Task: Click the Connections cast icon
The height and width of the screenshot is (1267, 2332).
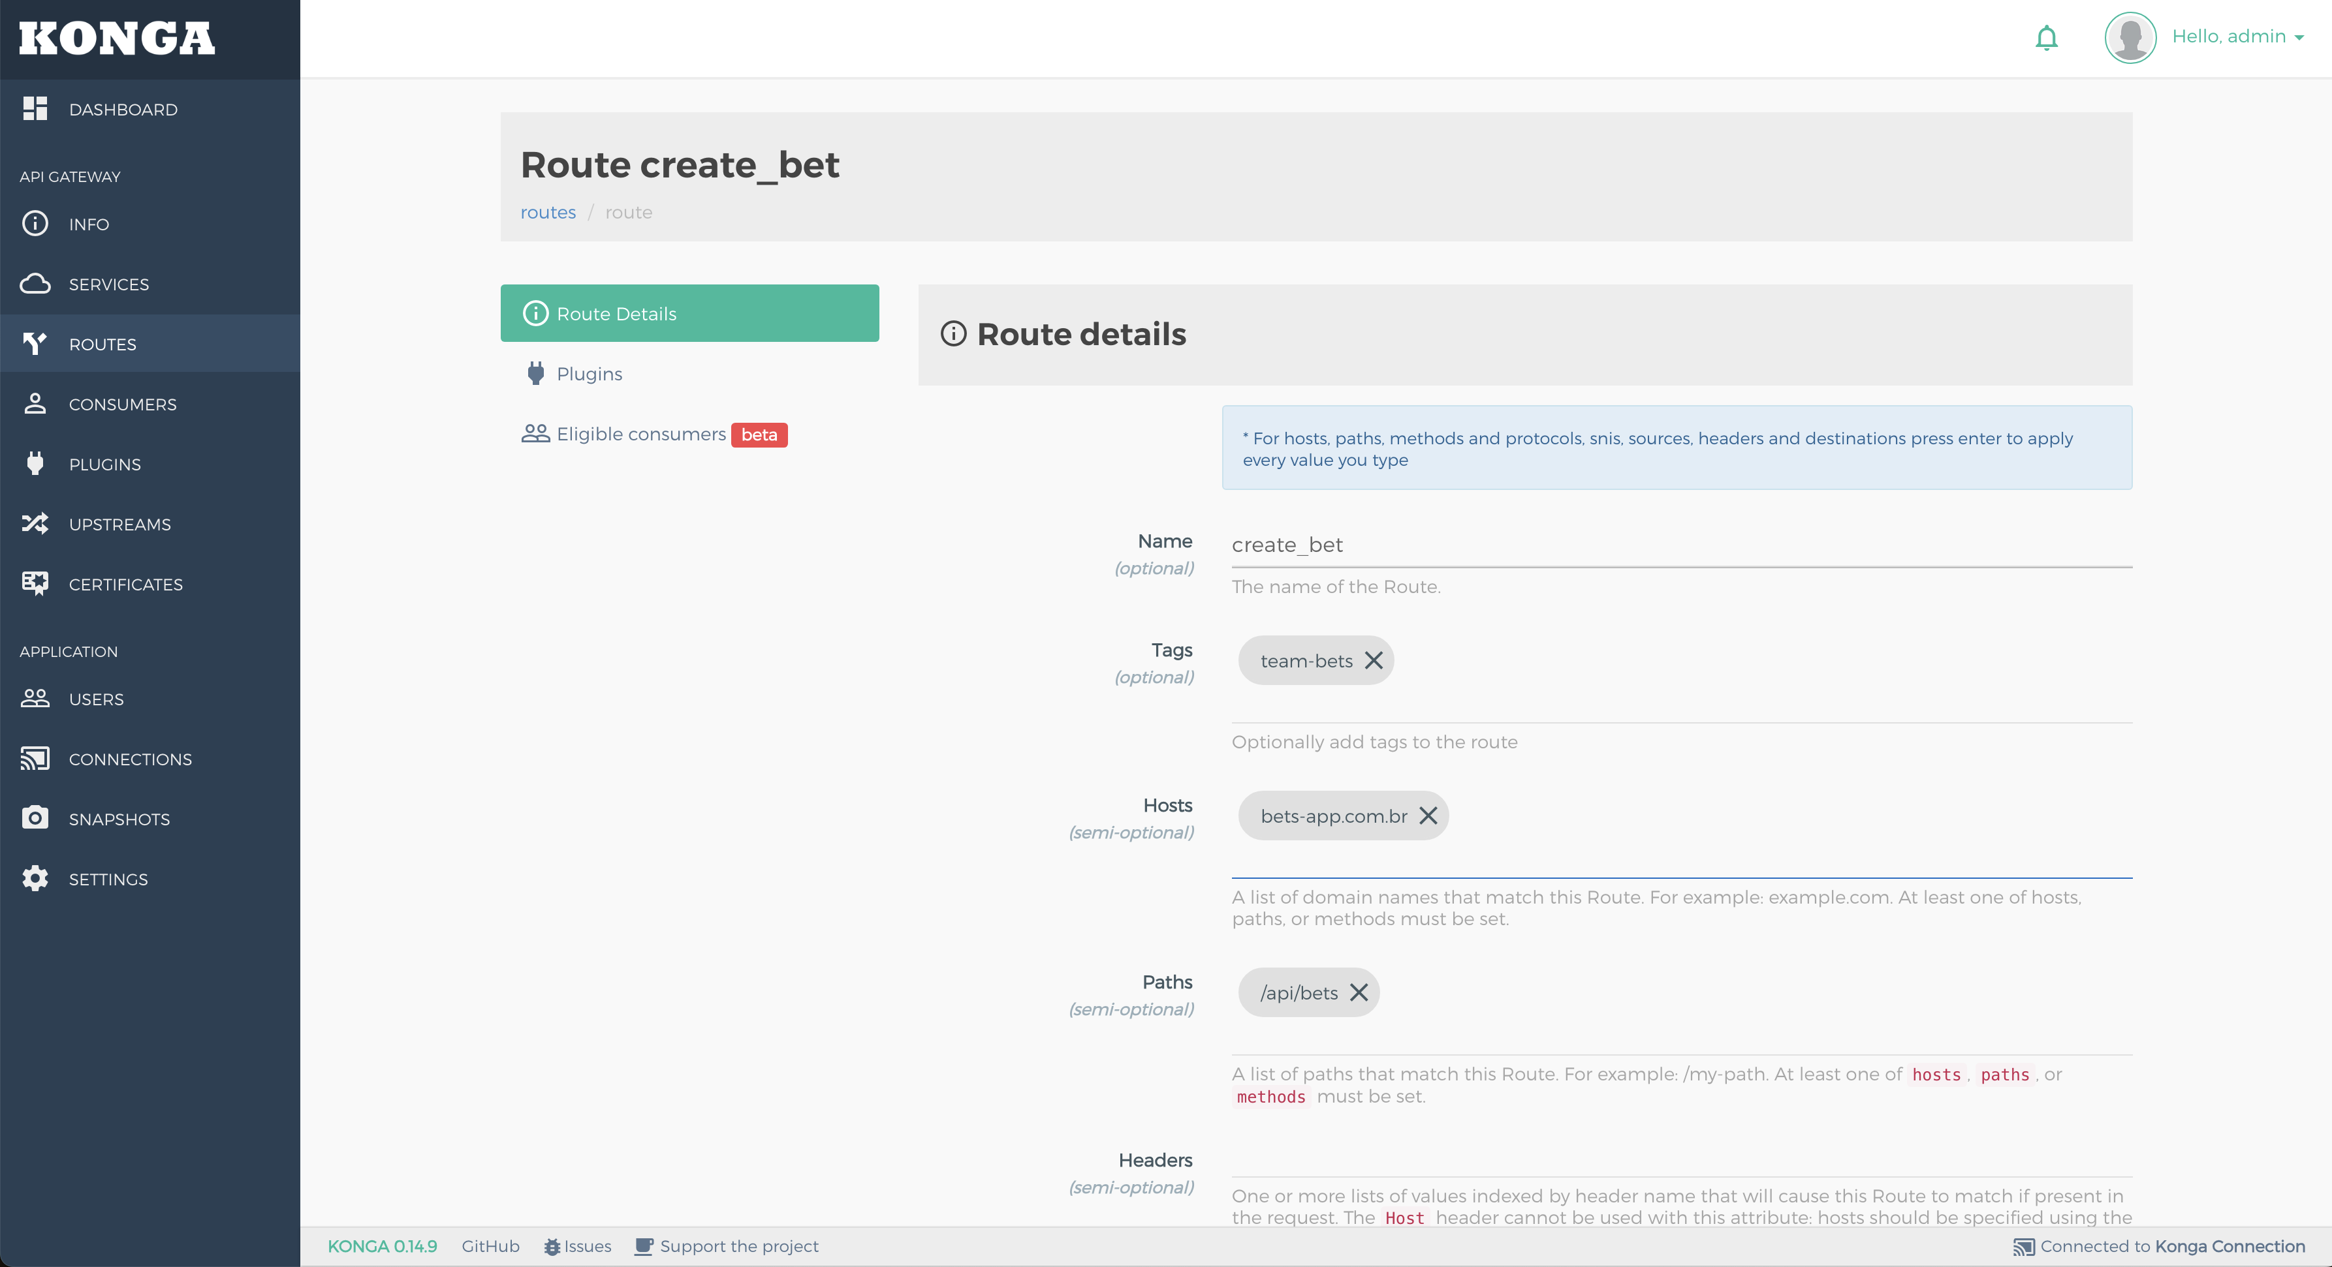Action: pyautogui.click(x=35, y=758)
